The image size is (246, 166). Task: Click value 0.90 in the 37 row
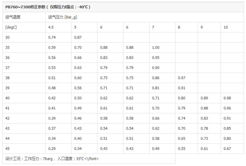(156, 68)
